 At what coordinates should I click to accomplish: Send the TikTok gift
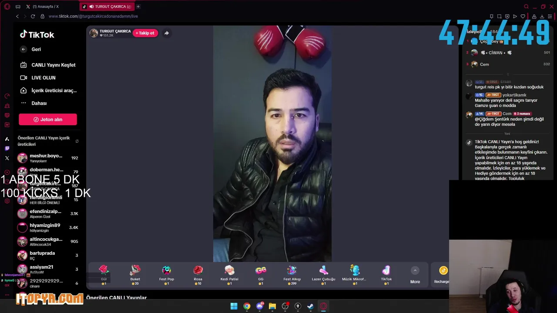pos(386,275)
